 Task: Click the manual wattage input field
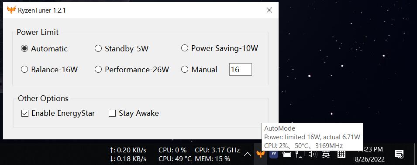241,70
